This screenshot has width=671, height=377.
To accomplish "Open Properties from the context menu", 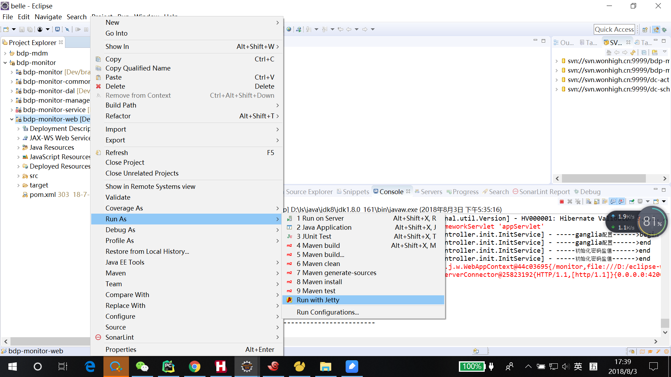I will coord(187,349).
